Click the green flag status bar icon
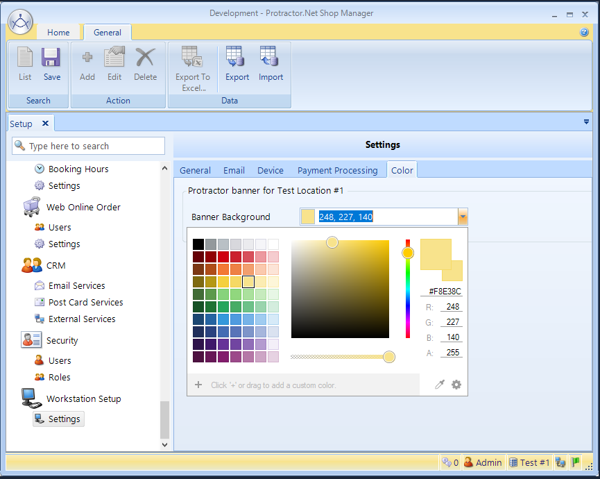Screen dimensions: 600x479 click(x=576, y=462)
